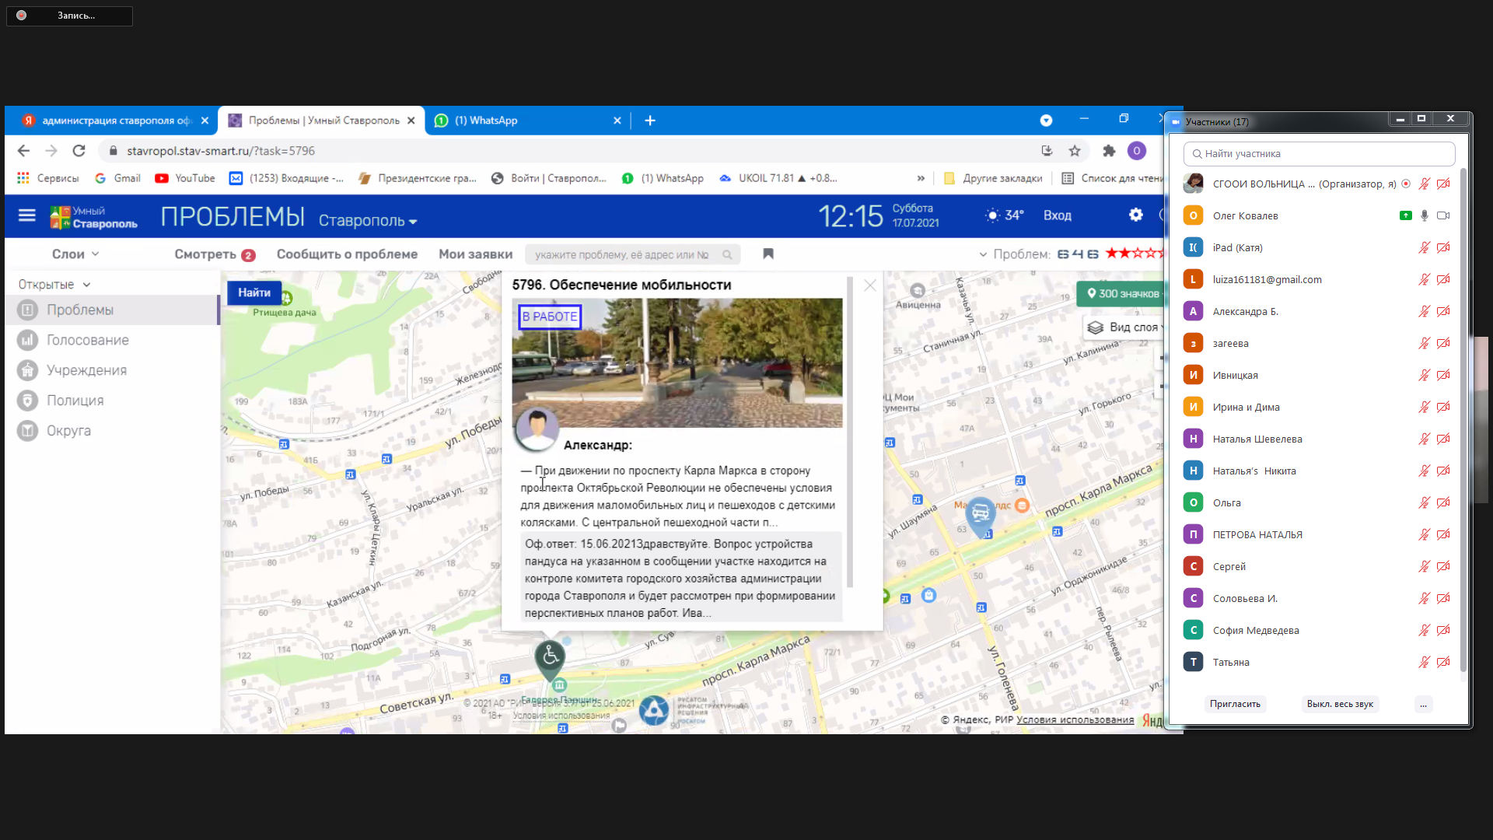1493x840 pixels.
Task: Expand the Слои dropdown
Action: pyautogui.click(x=75, y=254)
